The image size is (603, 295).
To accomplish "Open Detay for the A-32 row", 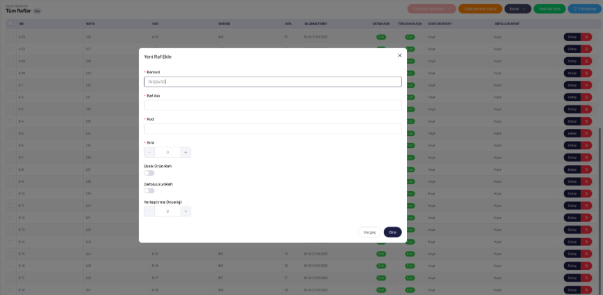I will click(x=572, y=37).
